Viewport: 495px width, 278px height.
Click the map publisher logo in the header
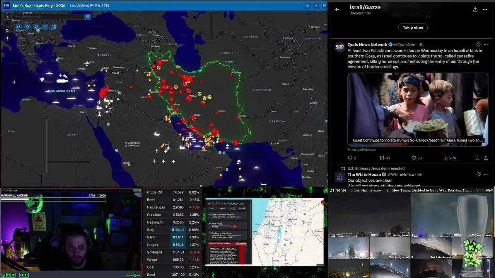[7, 6]
